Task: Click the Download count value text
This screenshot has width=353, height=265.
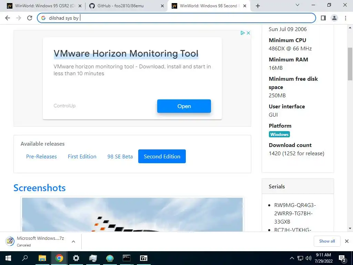Action: click(296, 154)
